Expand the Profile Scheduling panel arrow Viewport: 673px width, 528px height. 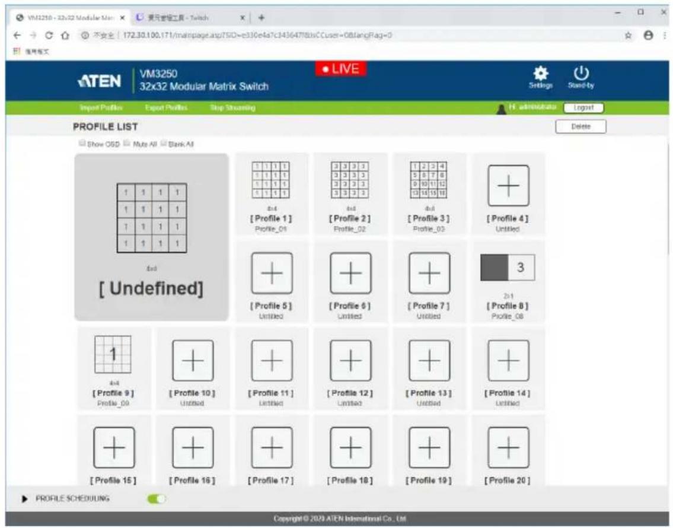pyautogui.click(x=24, y=498)
